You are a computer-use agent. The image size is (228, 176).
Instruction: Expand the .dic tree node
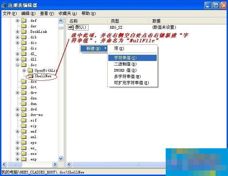tap(17, 43)
